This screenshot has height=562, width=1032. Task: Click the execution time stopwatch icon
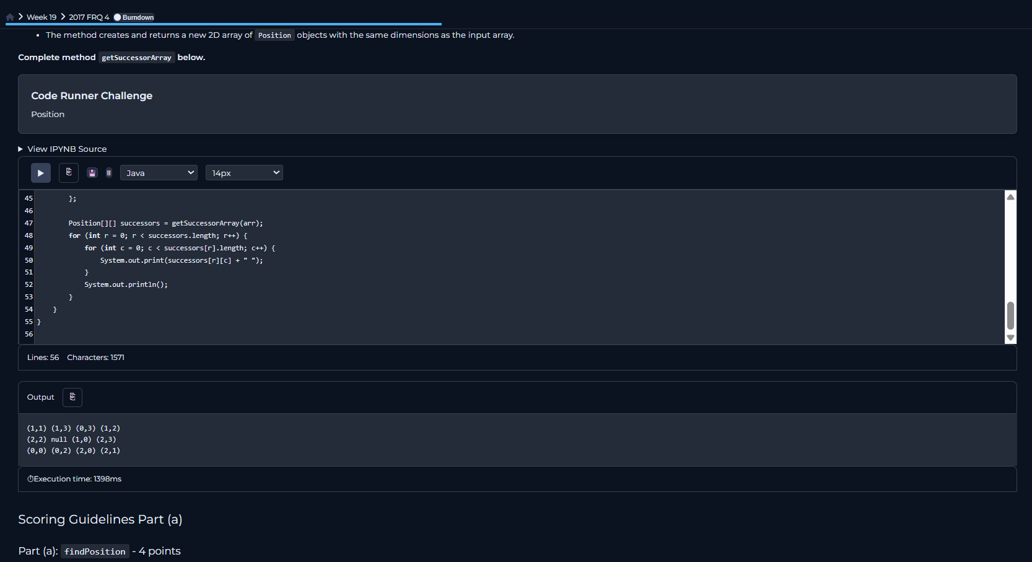pyautogui.click(x=30, y=479)
